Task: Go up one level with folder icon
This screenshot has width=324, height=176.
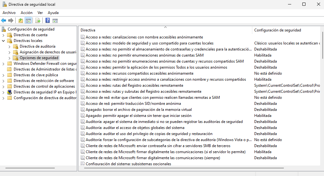Action: pos(21,21)
